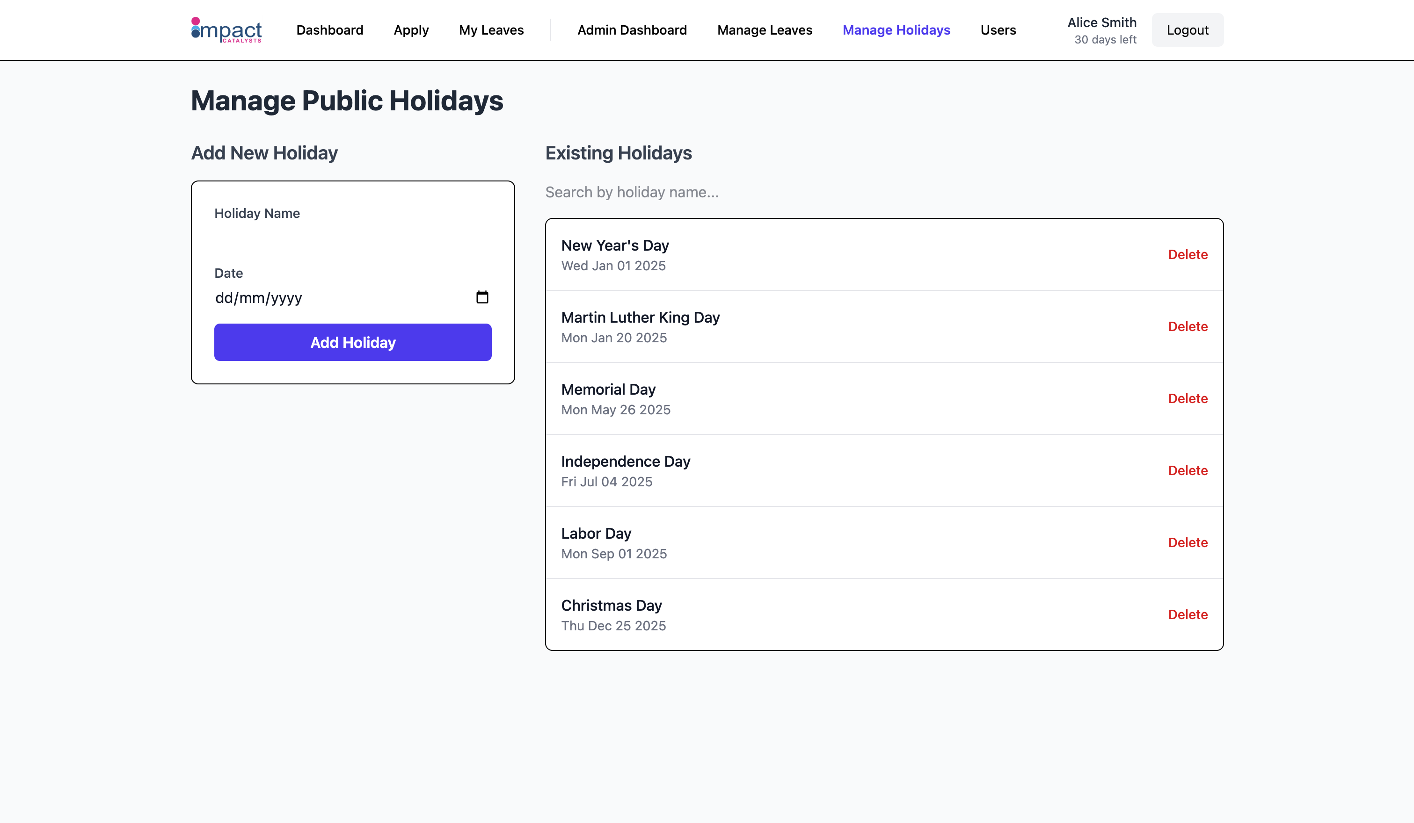Click the Date dd/mm/yyyy field
This screenshot has height=823, width=1414.
(x=337, y=298)
